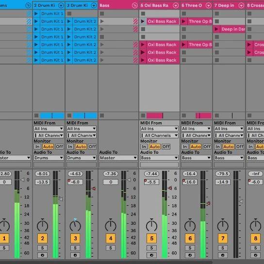Toggle track activator 3

click(x=75, y=238)
